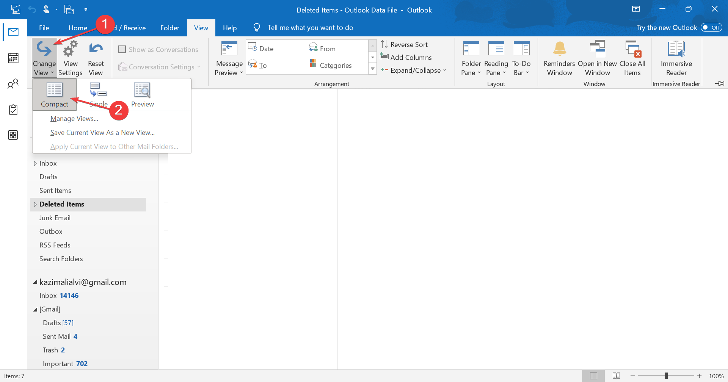Screen dimensions: 728x382
Task: Click Add Columns
Action: click(x=406, y=57)
